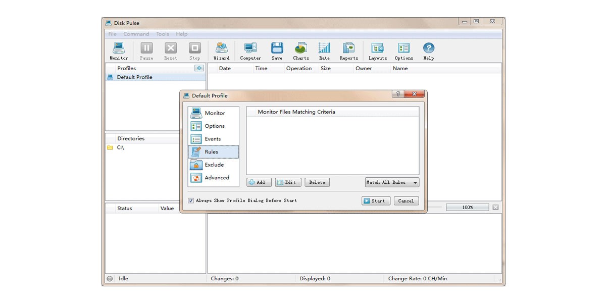Viewport: 606px width, 303px height.
Task: Click the 100% progress indicator
Action: click(467, 208)
